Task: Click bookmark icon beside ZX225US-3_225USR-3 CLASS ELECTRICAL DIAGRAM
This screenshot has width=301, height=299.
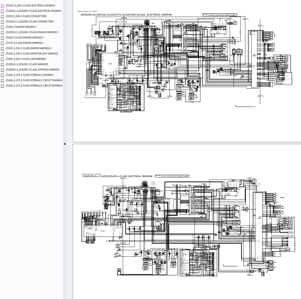Action: (2, 11)
